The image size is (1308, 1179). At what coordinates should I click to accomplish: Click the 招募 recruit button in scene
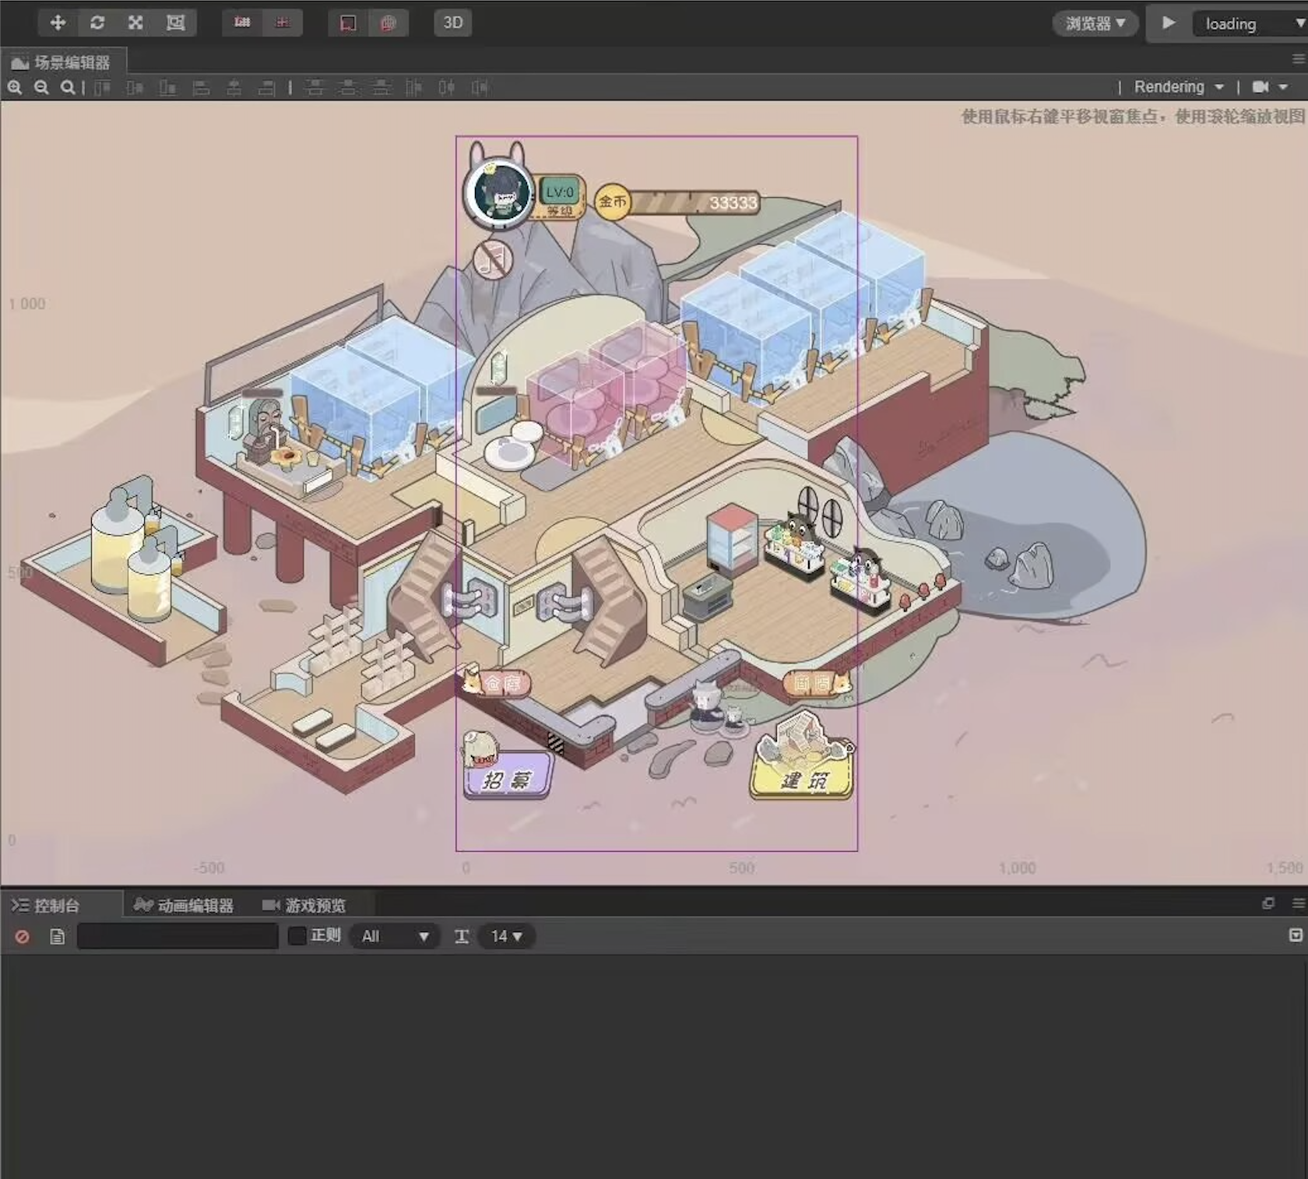coord(508,776)
